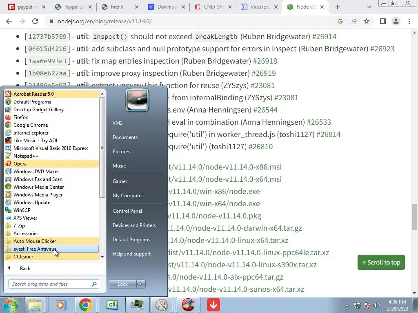This screenshot has width=418, height=313.
Task: Expand the Auto Mouse Clicker folder
Action: 51,241
